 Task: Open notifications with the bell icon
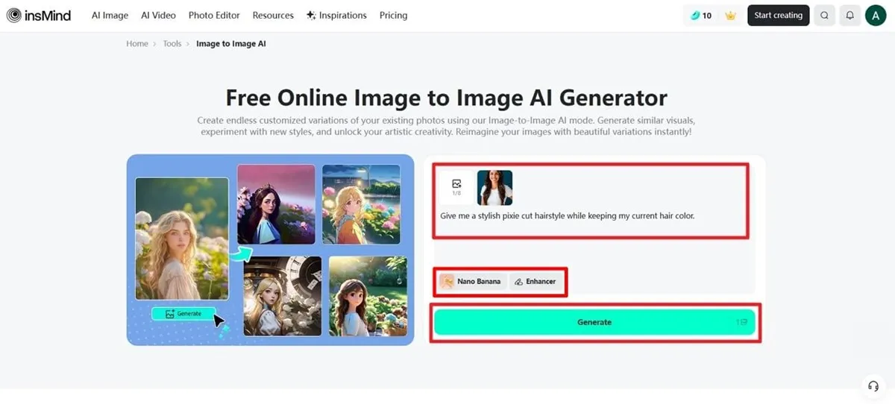[x=850, y=15]
